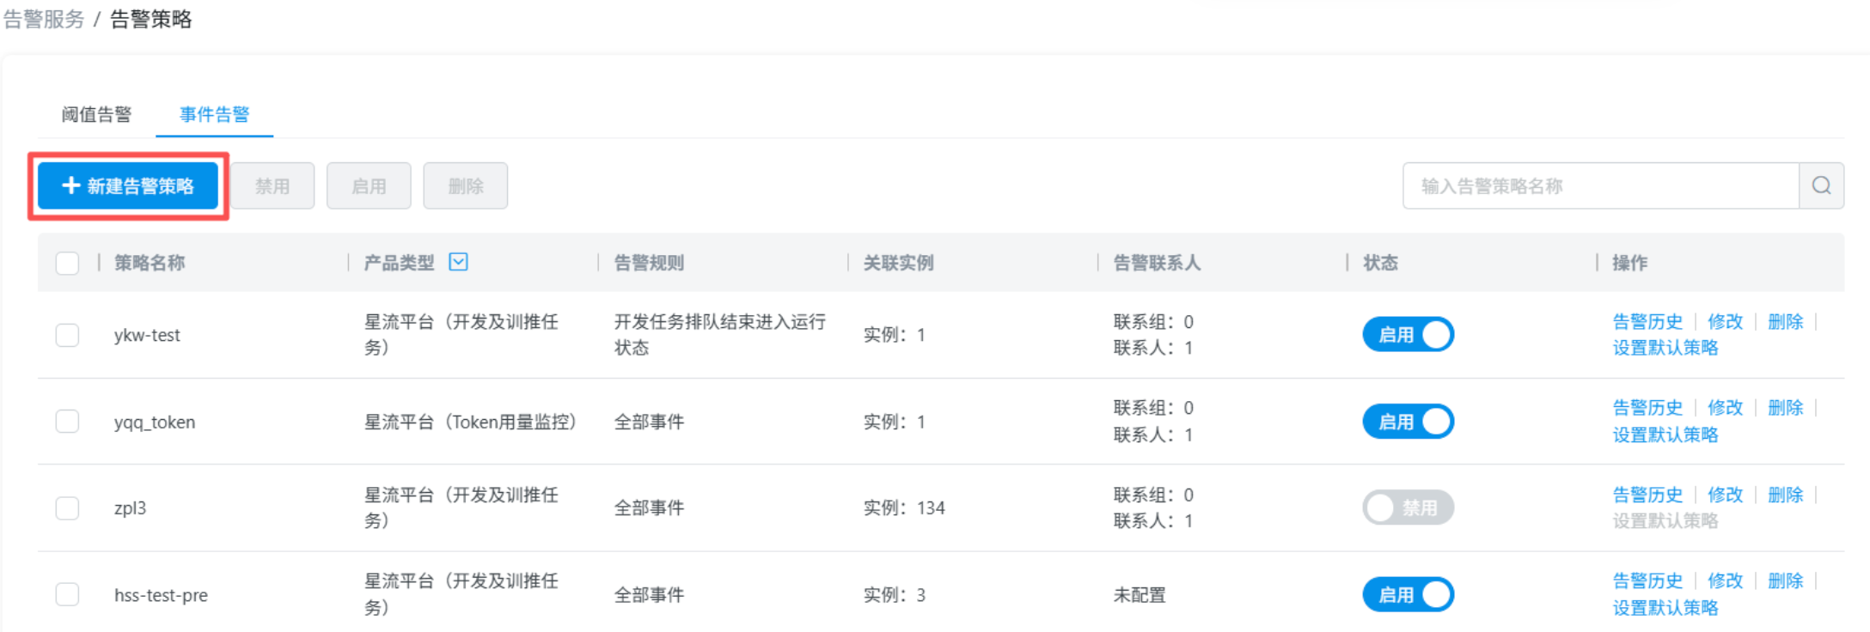
Task: Click 修改 for the yqq_token policy
Action: (1725, 408)
